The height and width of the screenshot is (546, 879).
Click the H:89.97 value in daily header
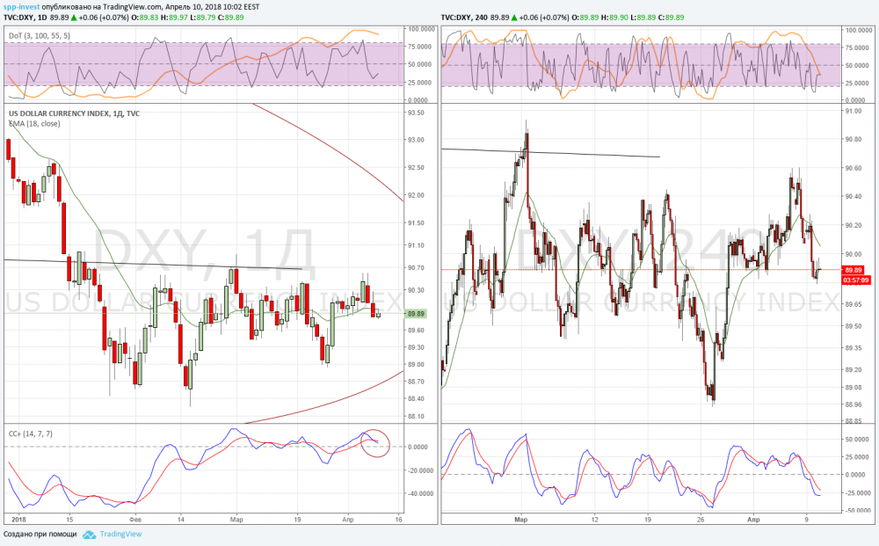click(174, 18)
